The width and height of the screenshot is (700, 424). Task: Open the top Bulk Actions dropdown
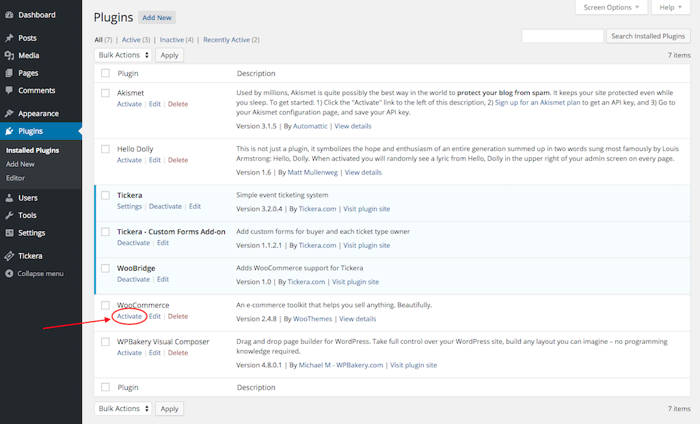click(123, 55)
